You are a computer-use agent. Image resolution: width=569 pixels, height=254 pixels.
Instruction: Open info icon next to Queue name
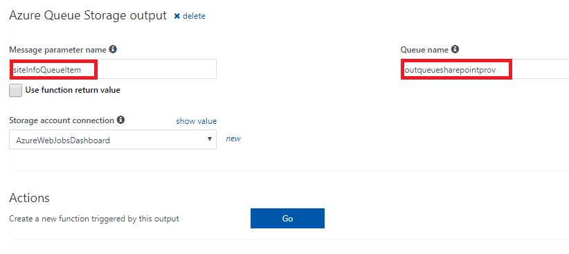click(x=455, y=49)
